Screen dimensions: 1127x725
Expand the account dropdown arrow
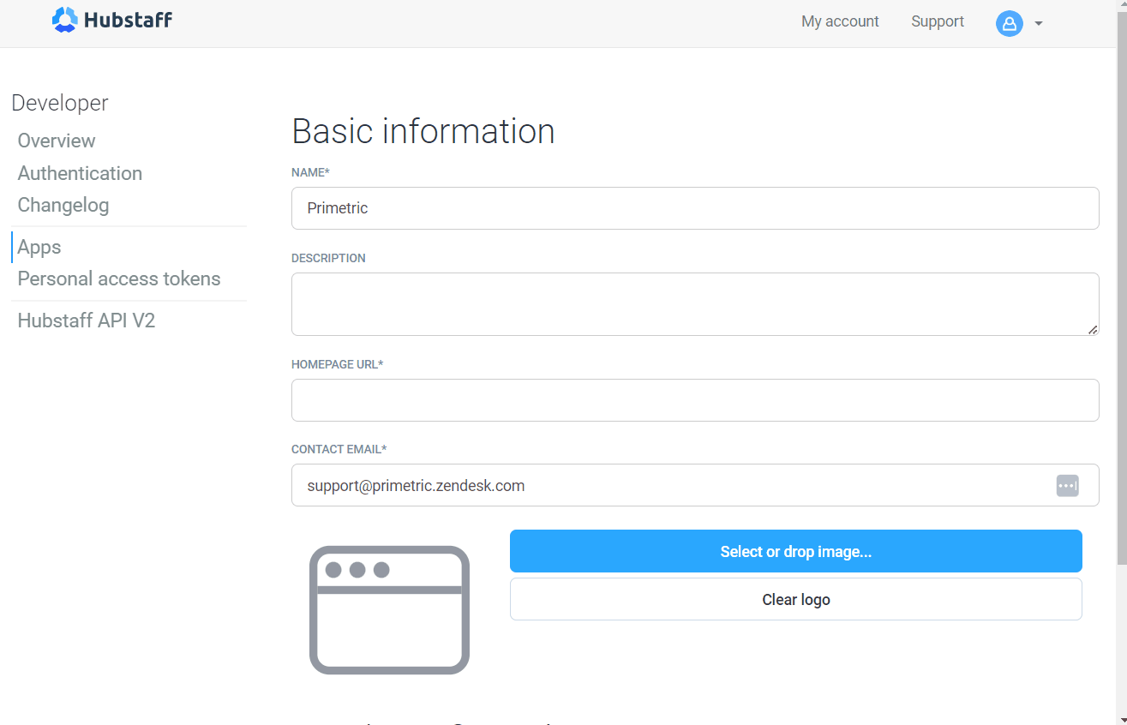pos(1039,24)
